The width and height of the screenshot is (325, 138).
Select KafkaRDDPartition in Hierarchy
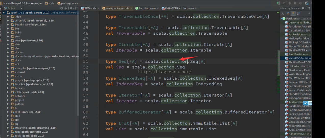[298, 58]
